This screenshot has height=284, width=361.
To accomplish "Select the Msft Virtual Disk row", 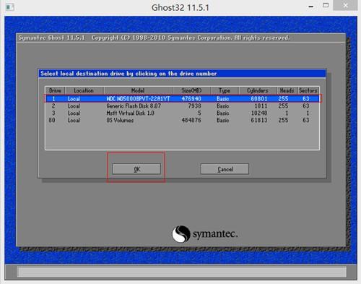I will coord(183,113).
